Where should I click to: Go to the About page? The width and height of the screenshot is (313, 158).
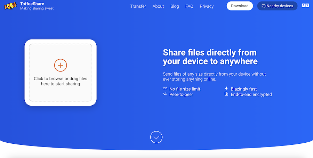coord(158,6)
